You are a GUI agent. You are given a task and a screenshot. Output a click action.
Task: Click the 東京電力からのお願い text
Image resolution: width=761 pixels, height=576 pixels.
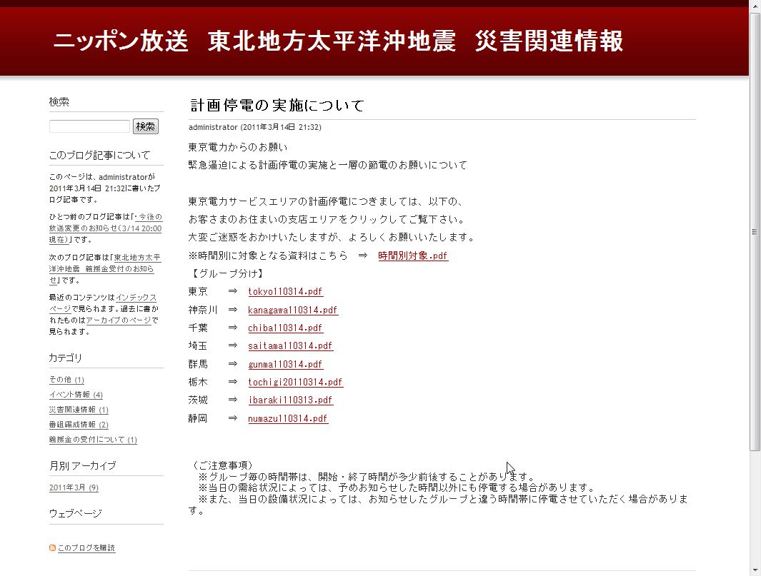(x=238, y=147)
